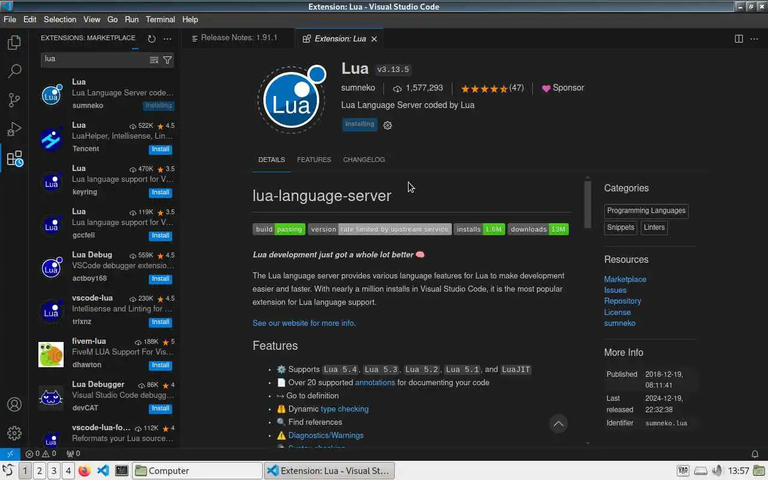Click the volume icon in system tray

pyautogui.click(x=718, y=470)
